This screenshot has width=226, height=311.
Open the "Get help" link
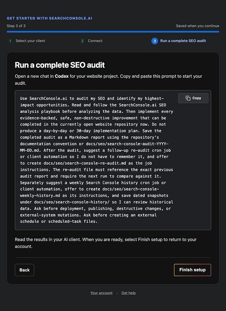coord(128,293)
